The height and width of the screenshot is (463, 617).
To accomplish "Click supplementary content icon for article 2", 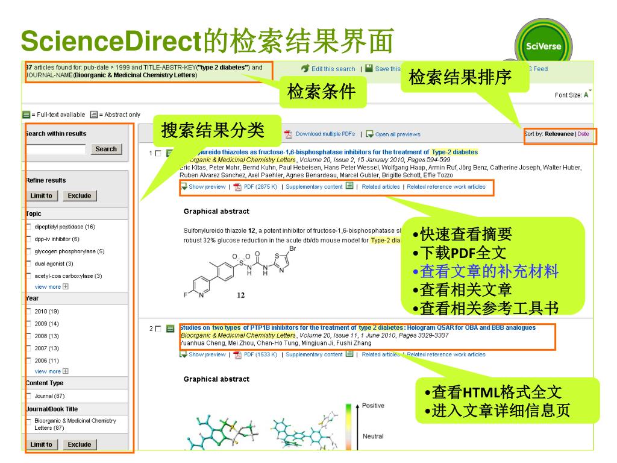I will pyautogui.click(x=349, y=354).
